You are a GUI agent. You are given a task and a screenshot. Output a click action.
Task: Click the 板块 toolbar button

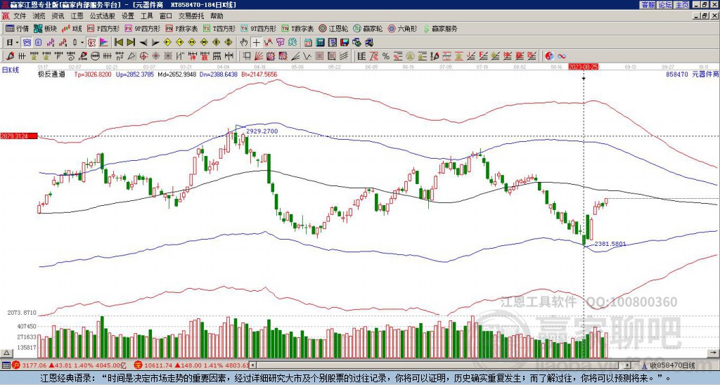(x=45, y=28)
